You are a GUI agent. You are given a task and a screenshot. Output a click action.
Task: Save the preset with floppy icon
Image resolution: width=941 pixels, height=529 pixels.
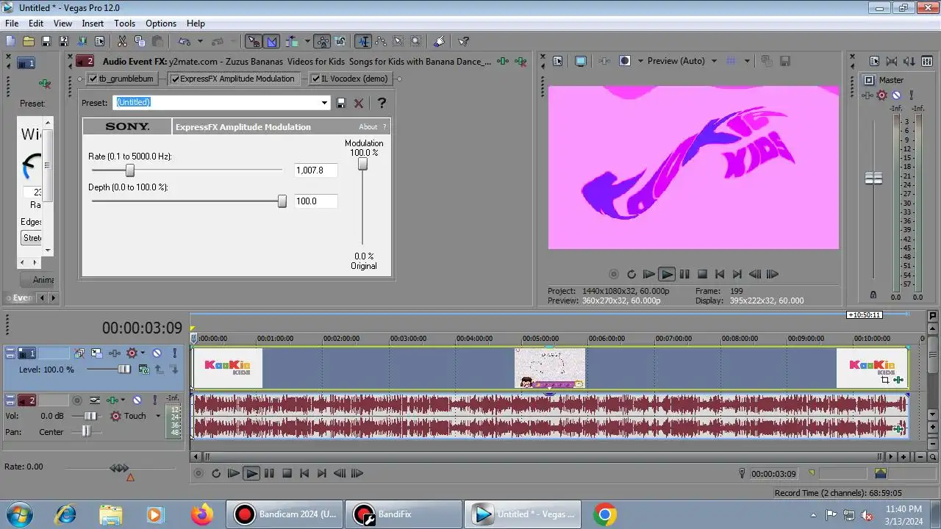(341, 103)
